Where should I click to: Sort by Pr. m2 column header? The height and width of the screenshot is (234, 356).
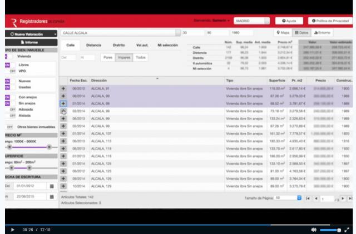(296, 81)
